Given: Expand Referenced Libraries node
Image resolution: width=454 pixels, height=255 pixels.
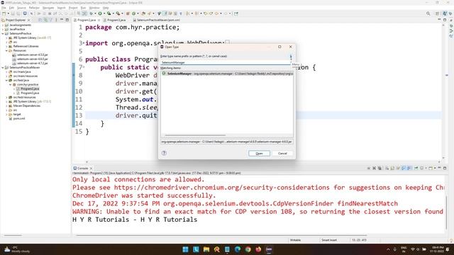Looking at the screenshot, I should click(6, 46).
